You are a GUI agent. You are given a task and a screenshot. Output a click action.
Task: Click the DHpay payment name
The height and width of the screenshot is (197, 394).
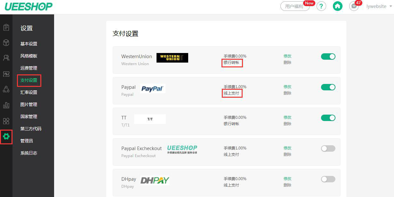129,179
